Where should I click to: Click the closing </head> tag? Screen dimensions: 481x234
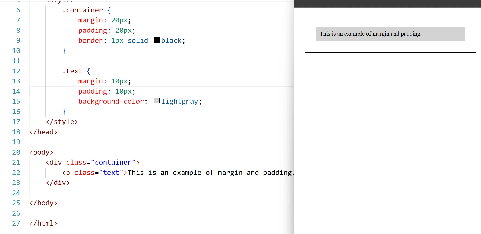pos(43,132)
